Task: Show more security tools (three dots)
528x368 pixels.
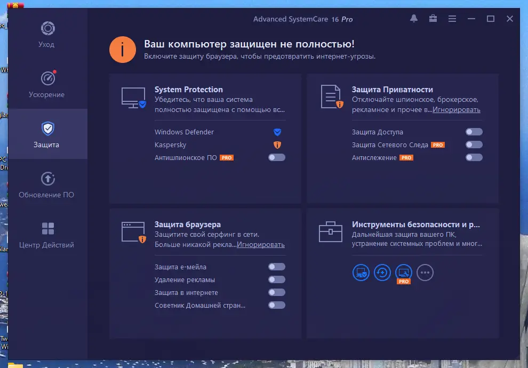Action: click(425, 273)
